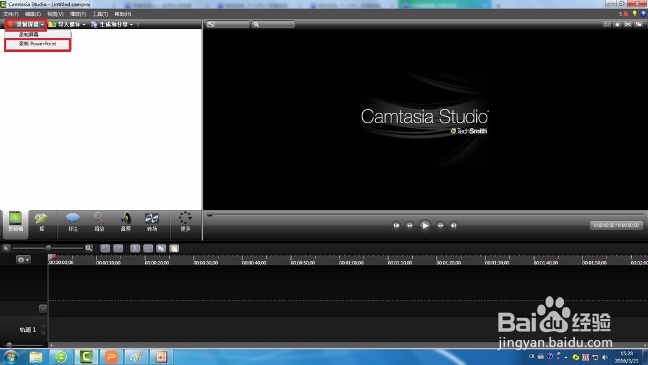Open the 更多 more tools tab
The height and width of the screenshot is (365, 648).
tap(185, 222)
